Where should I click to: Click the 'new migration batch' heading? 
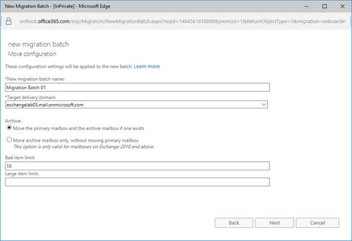[38, 44]
